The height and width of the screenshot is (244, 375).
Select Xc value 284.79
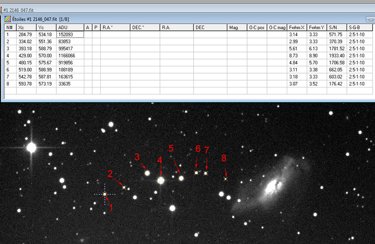click(25, 34)
